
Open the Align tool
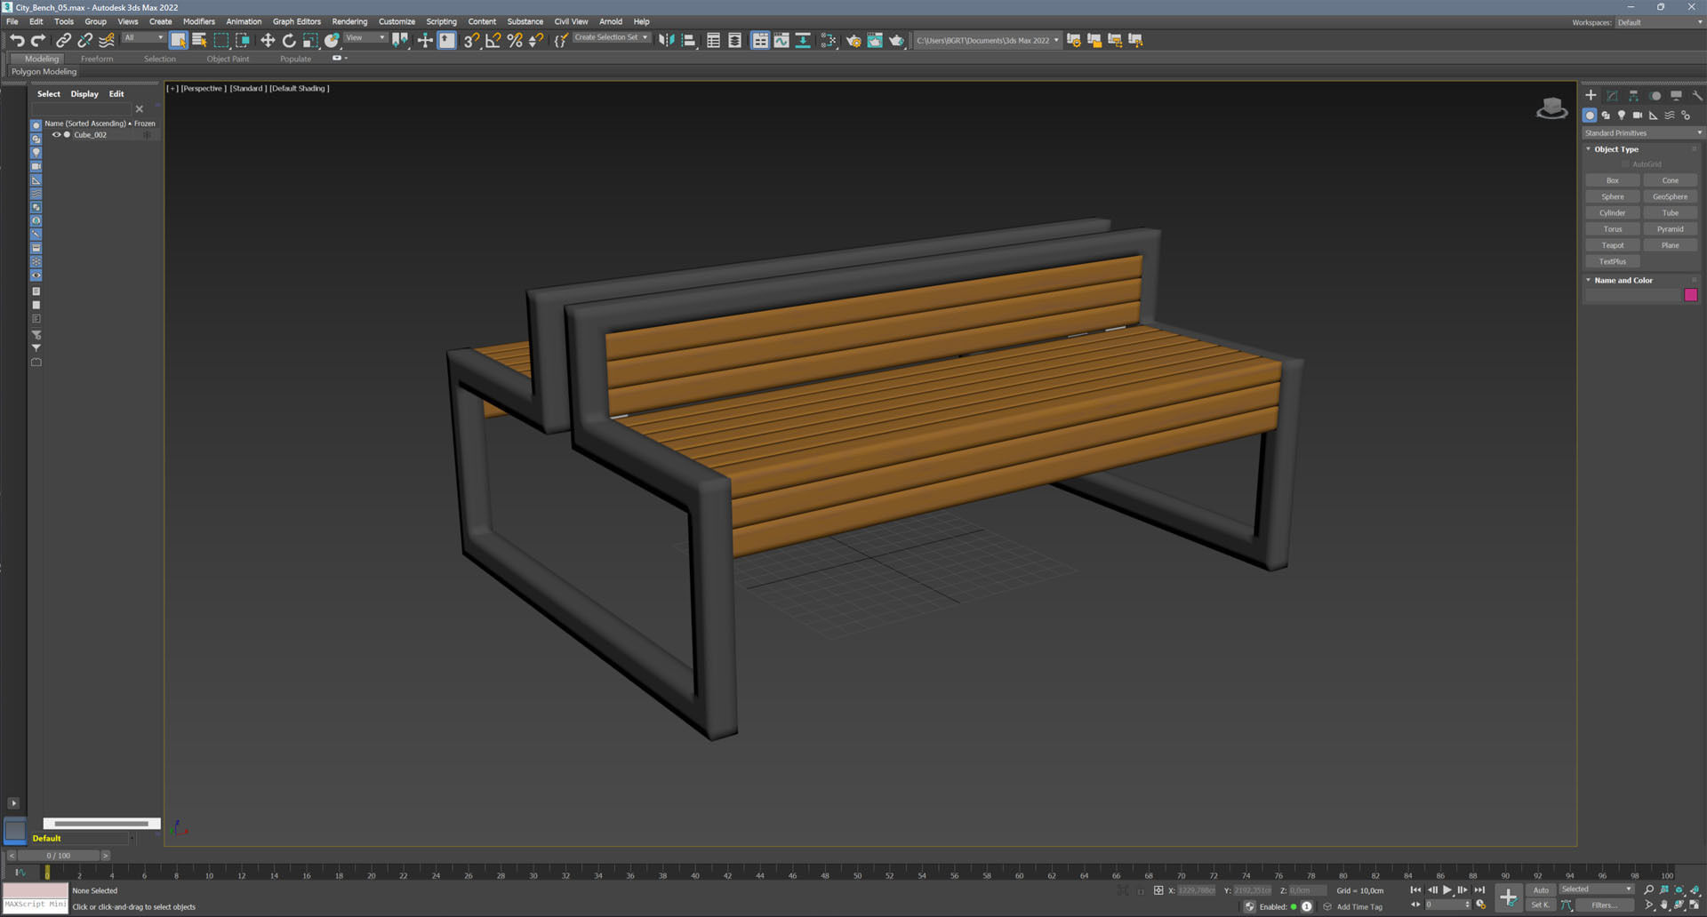(x=688, y=40)
